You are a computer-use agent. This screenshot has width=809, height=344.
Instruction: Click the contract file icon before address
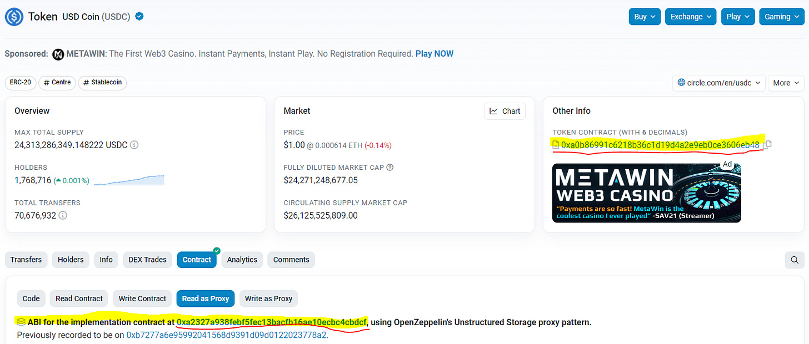[556, 145]
